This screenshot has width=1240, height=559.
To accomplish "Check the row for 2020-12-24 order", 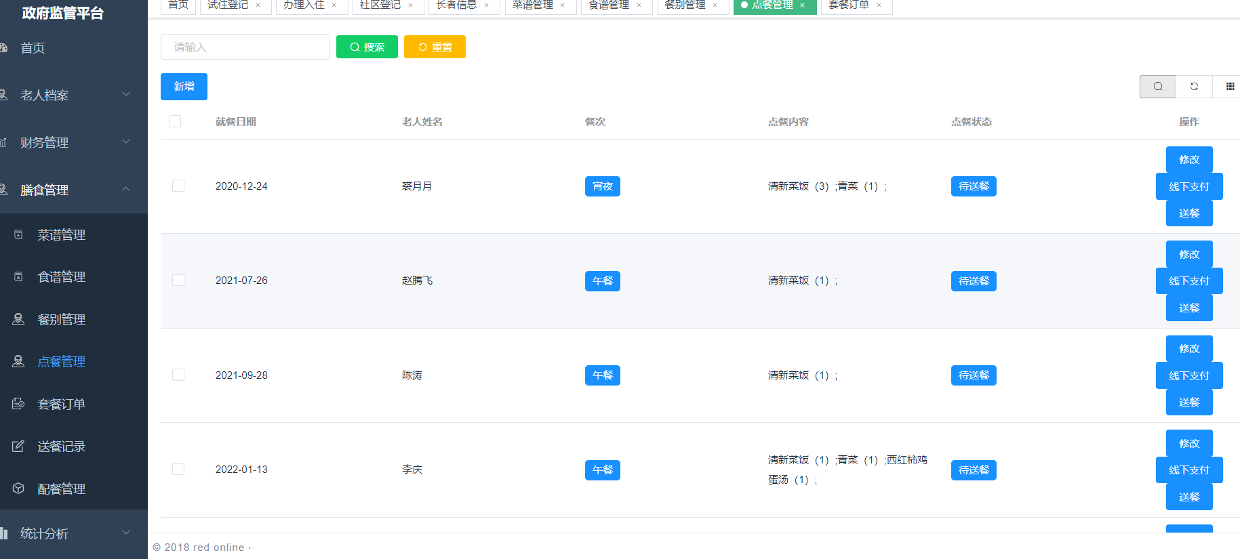I will coord(178,186).
